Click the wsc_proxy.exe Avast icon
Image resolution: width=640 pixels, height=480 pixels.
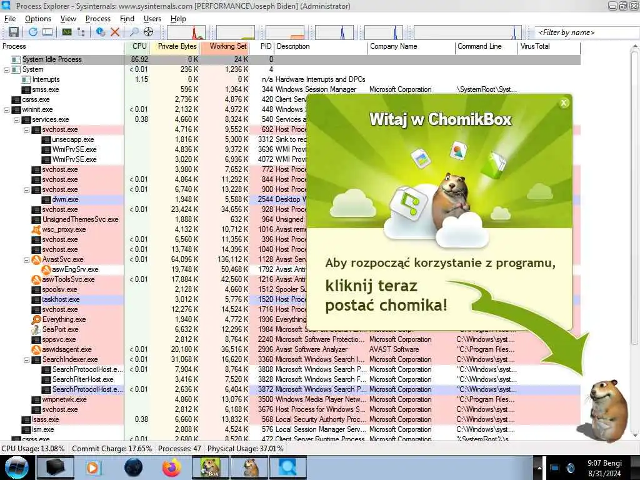36,229
